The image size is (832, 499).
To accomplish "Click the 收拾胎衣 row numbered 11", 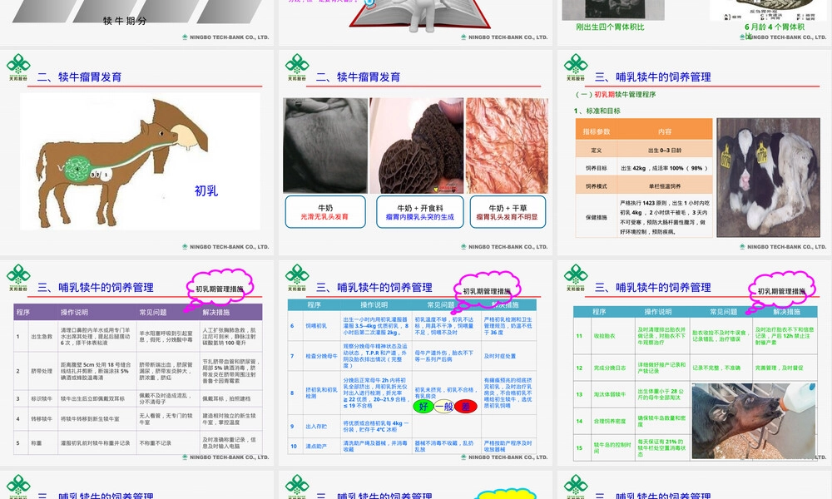I will [x=693, y=336].
